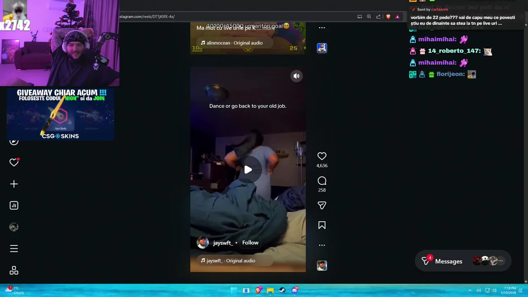Save the reel with the bookmark icon
The height and width of the screenshot is (297, 528).
322,225
